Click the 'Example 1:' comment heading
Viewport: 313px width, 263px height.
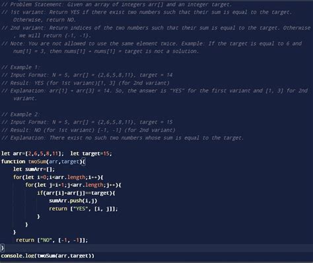point(21,67)
